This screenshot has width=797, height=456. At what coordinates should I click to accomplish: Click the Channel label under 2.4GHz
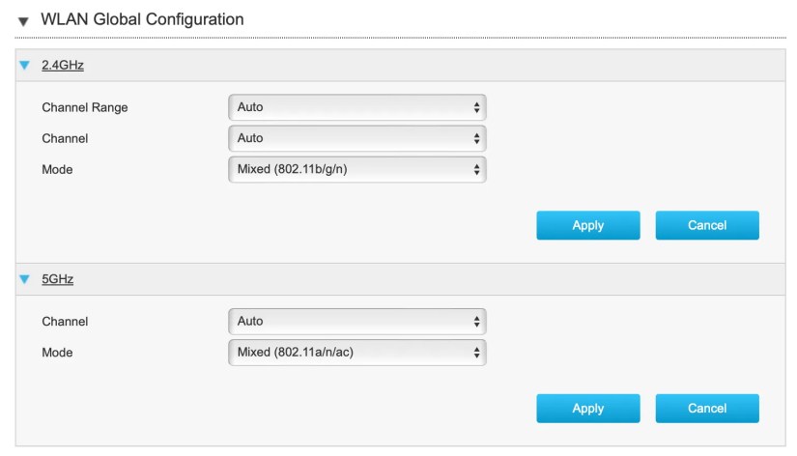pos(65,138)
